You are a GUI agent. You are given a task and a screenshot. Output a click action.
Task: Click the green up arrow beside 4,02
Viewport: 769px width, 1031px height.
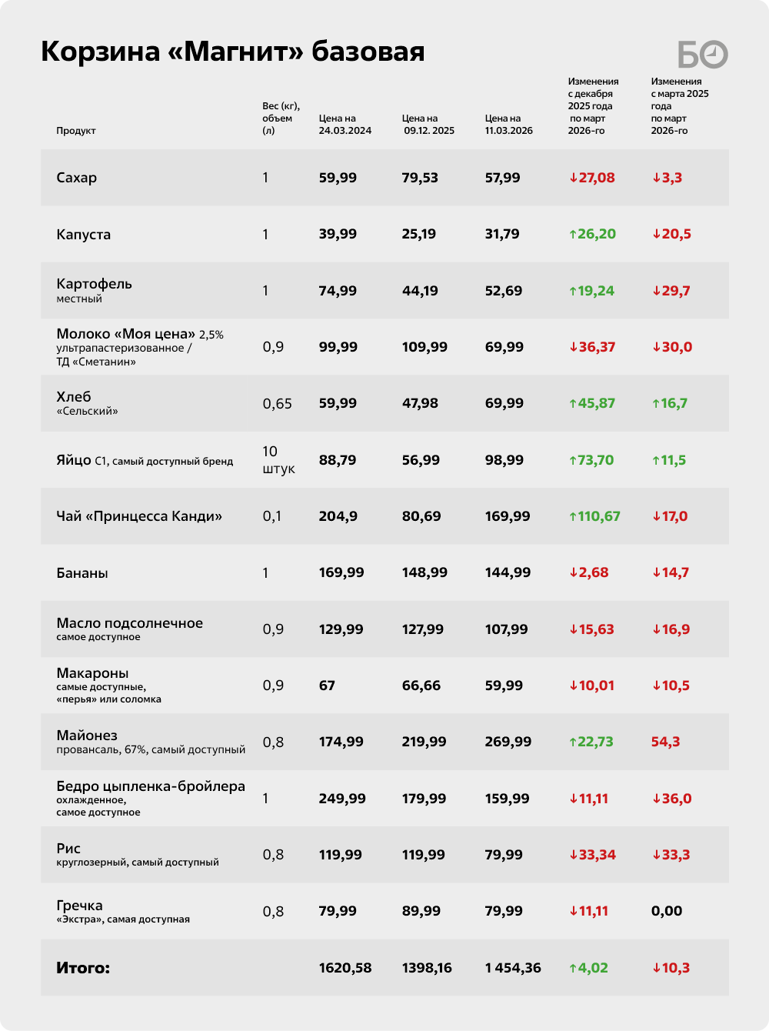(573, 969)
